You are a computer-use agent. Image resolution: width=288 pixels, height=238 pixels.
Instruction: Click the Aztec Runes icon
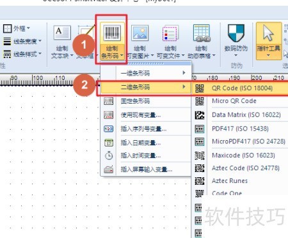coord(200,181)
